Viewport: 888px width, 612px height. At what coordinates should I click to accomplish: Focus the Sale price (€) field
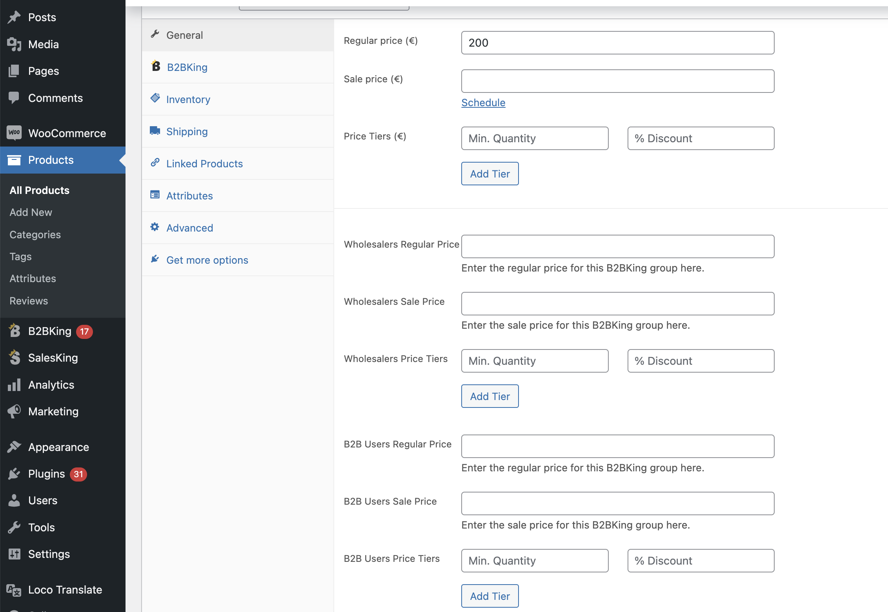(x=618, y=81)
